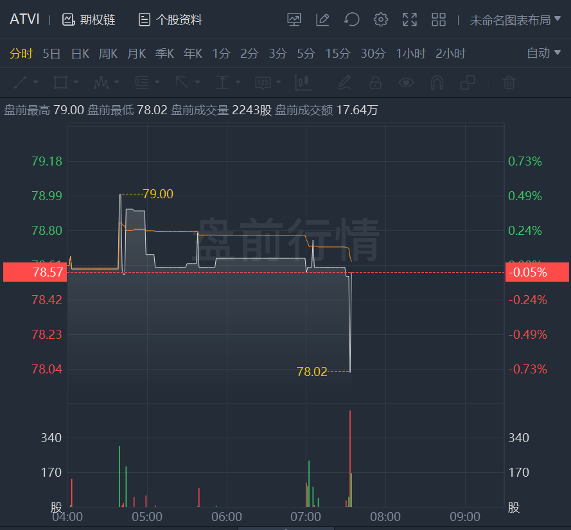The image size is (571, 530).
Task: Open the 期权链 options chain
Action: point(89,20)
